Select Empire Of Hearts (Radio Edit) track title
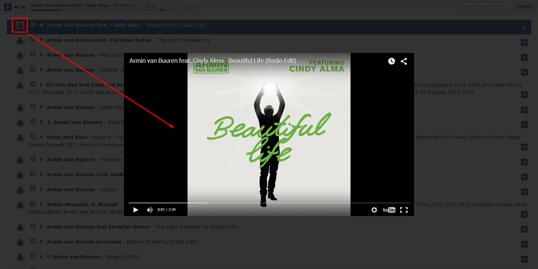The image size is (538, 269). pos(162,242)
